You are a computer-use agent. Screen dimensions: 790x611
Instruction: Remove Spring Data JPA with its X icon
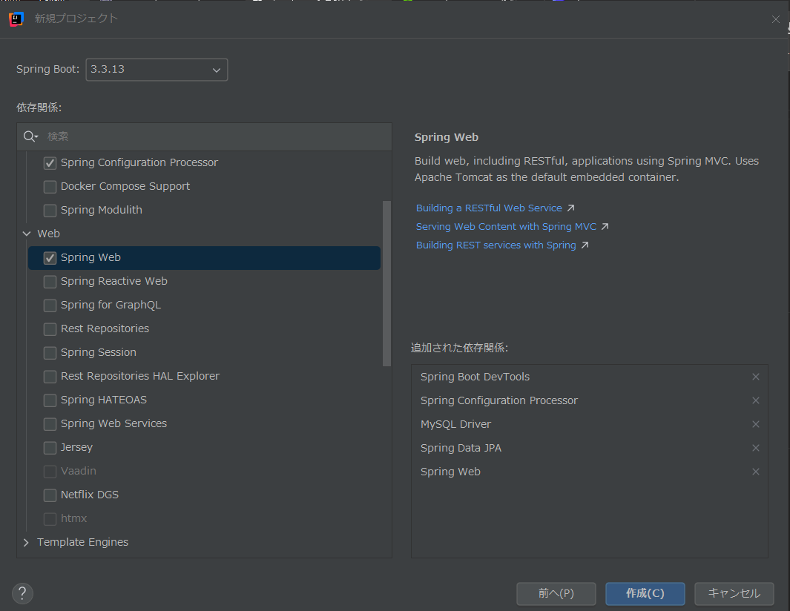coord(756,448)
